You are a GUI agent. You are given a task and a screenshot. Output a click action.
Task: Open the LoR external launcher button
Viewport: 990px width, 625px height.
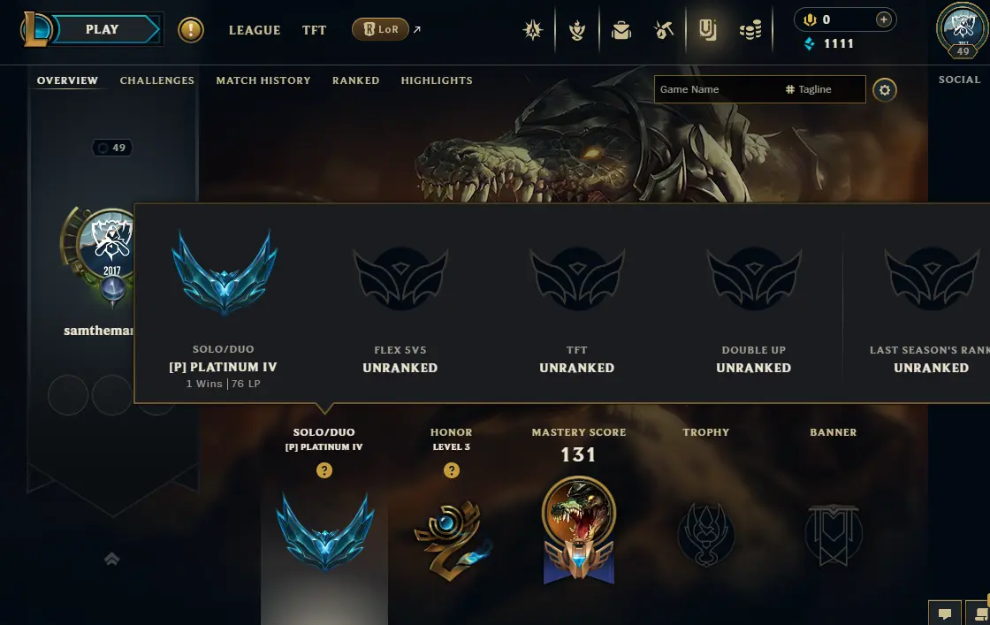pos(381,29)
